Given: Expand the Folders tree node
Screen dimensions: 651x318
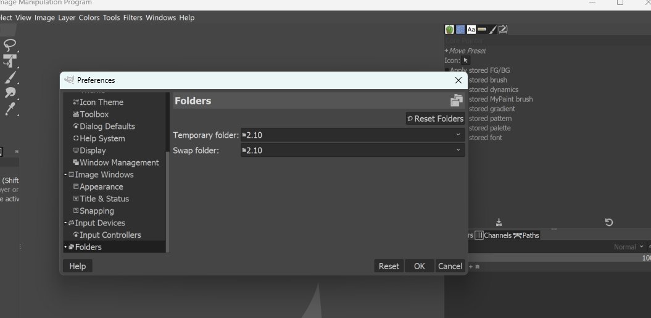Looking at the screenshot, I should click(65, 247).
